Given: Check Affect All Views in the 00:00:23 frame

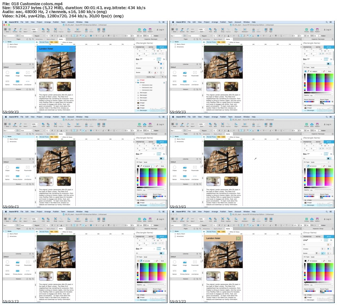Looking at the screenshot, I should [61, 42].
